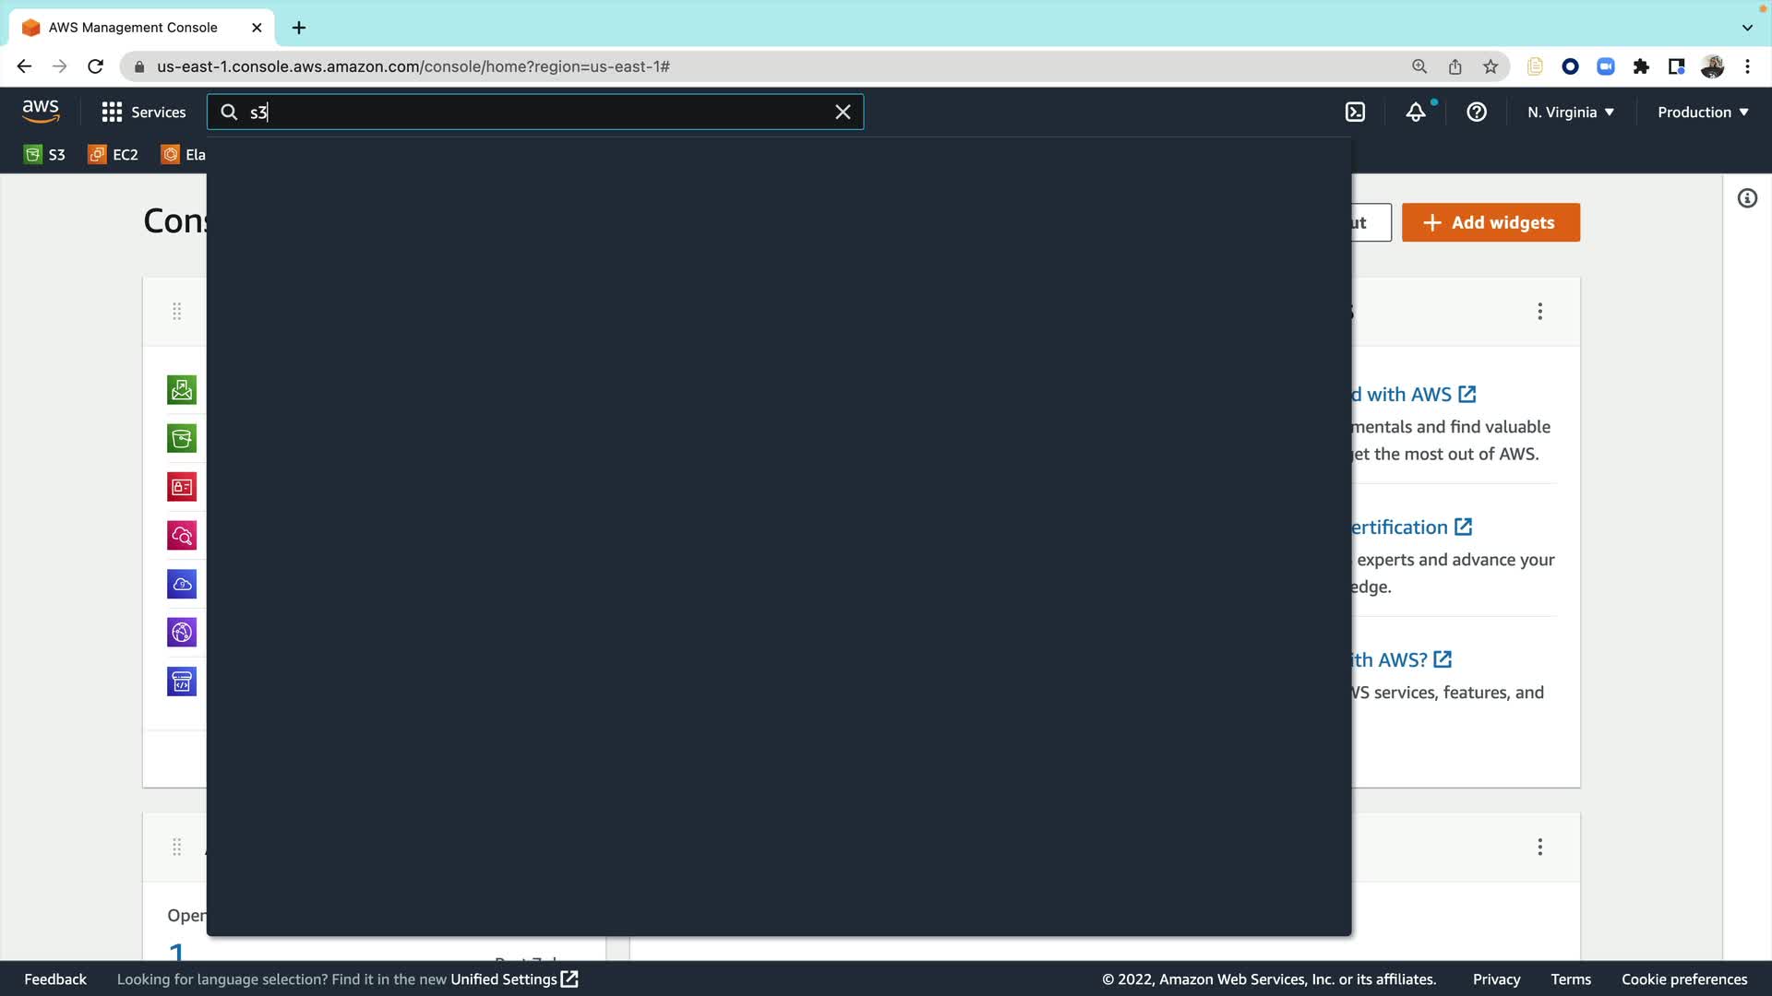Focus the search field containing s3
Viewport: 1772px width, 996px height.
535,112
